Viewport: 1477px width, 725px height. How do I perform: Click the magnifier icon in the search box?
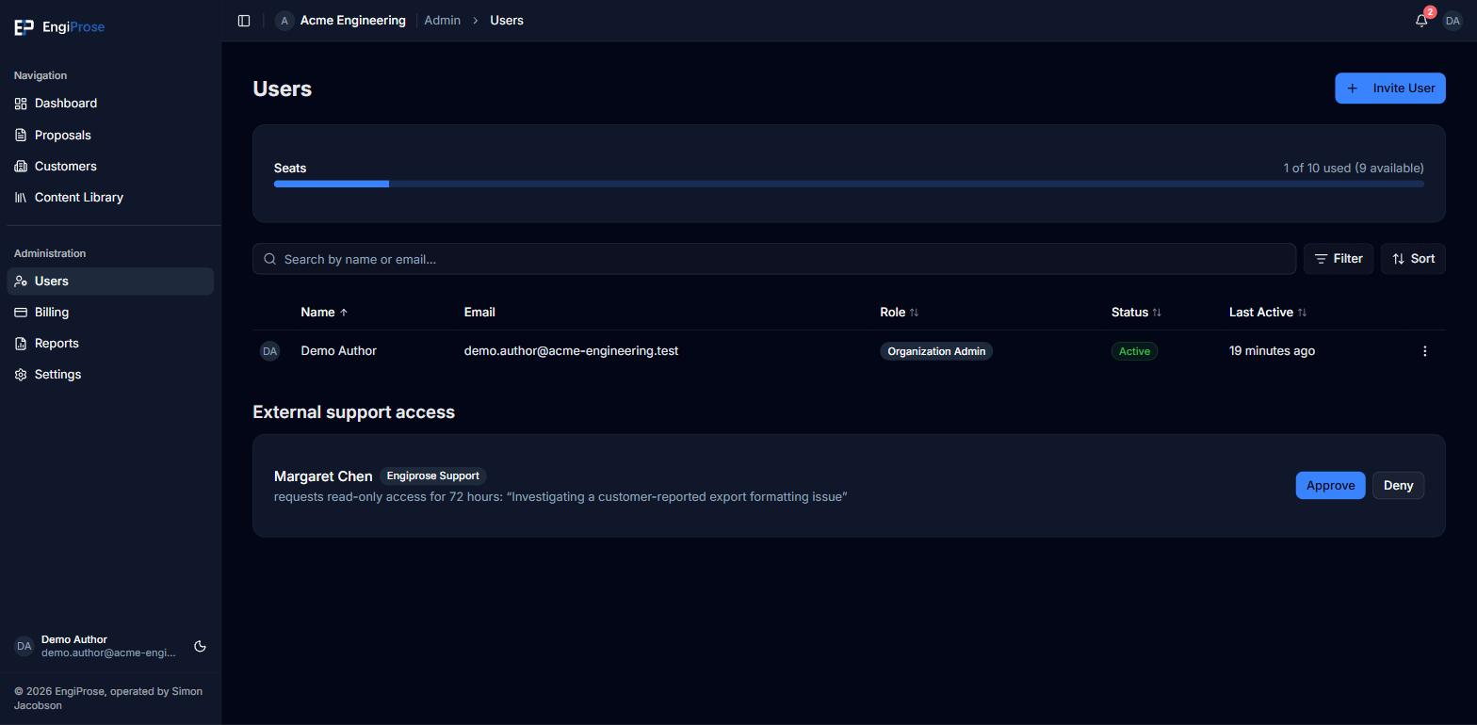point(270,259)
